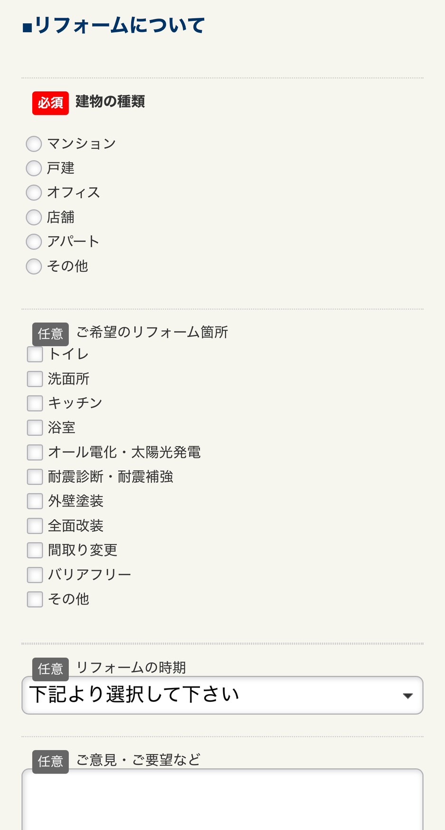Select the 間取り変更 checkbox

[34, 550]
